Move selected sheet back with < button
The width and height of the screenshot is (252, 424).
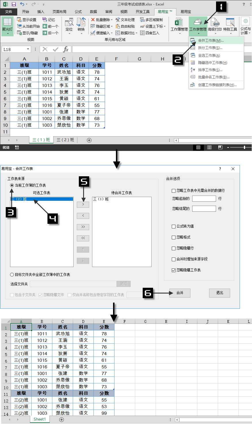coord(83,215)
